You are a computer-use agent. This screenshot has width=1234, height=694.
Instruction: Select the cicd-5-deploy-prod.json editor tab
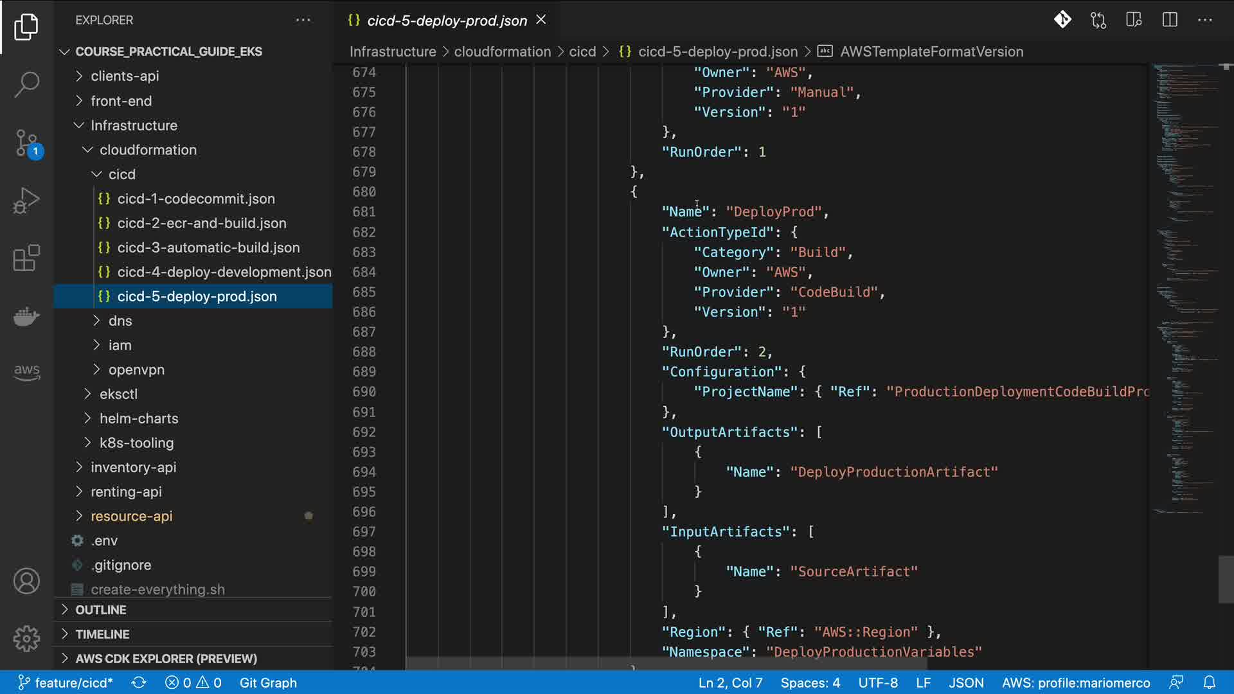point(446,21)
